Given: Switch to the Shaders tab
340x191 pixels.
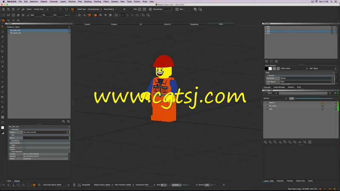Looking at the screenshot, I should coord(291,87).
